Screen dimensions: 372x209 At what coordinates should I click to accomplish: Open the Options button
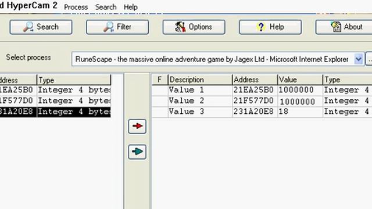194,27
